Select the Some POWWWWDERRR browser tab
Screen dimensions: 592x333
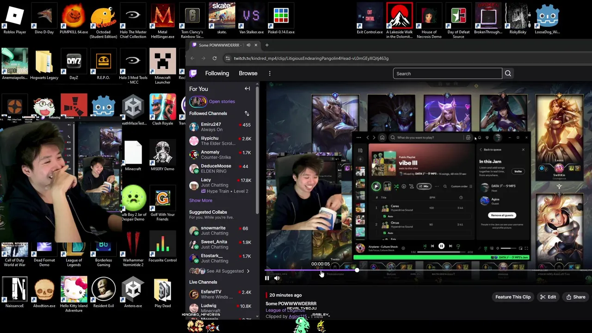(224, 45)
